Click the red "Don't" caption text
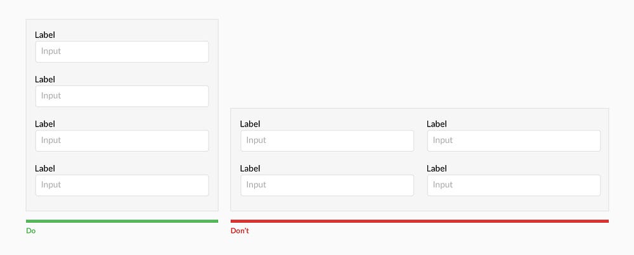Viewport: 634px width, 255px height. [x=240, y=231]
